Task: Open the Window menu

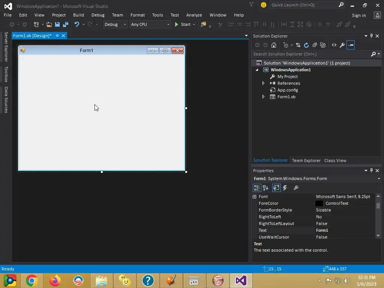Action: click(x=218, y=15)
